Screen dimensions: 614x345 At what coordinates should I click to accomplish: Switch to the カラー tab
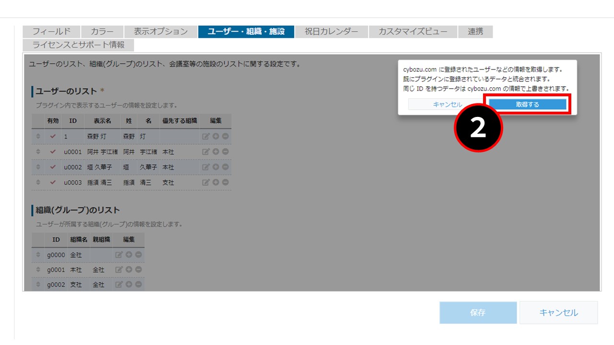[x=102, y=32]
